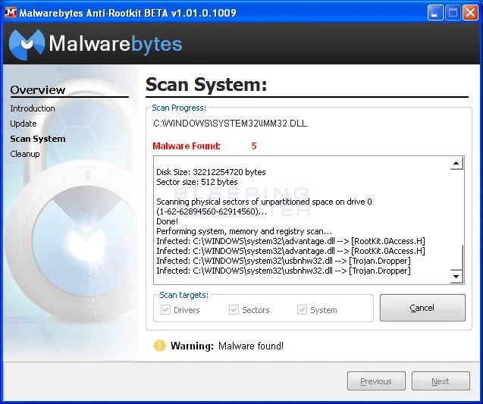The image size is (483, 404).
Task: Click the yellow warning exclamation icon
Action: click(159, 346)
